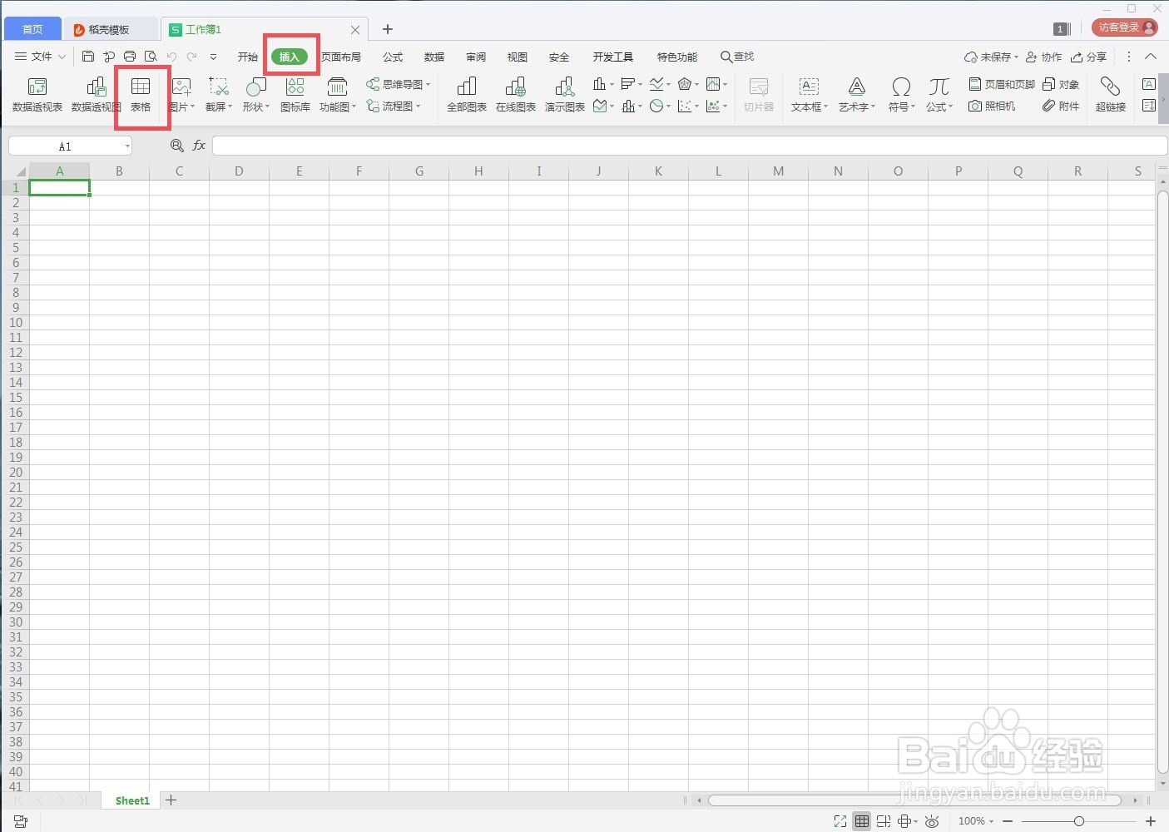The height and width of the screenshot is (832, 1169).
Task: Click the zoom in plus button
Action: pos(1151,821)
